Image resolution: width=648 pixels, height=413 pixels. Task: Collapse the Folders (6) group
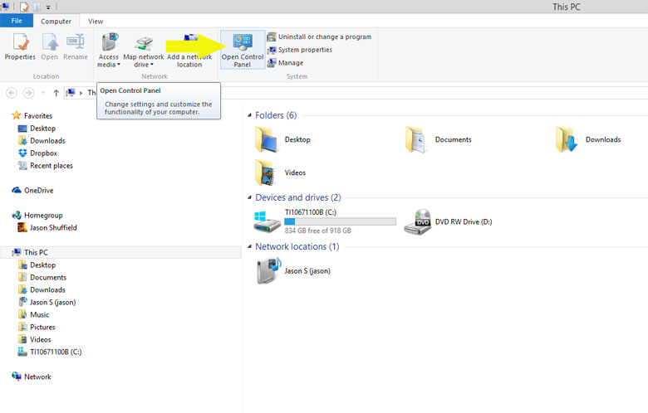[x=249, y=116]
